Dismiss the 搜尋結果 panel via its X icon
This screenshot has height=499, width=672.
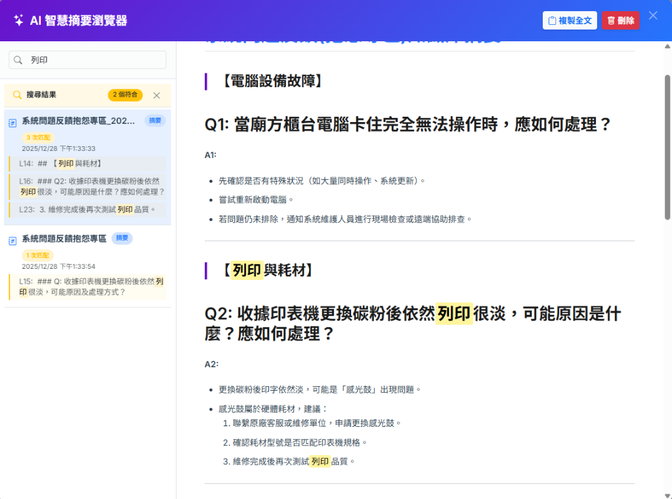(x=157, y=95)
